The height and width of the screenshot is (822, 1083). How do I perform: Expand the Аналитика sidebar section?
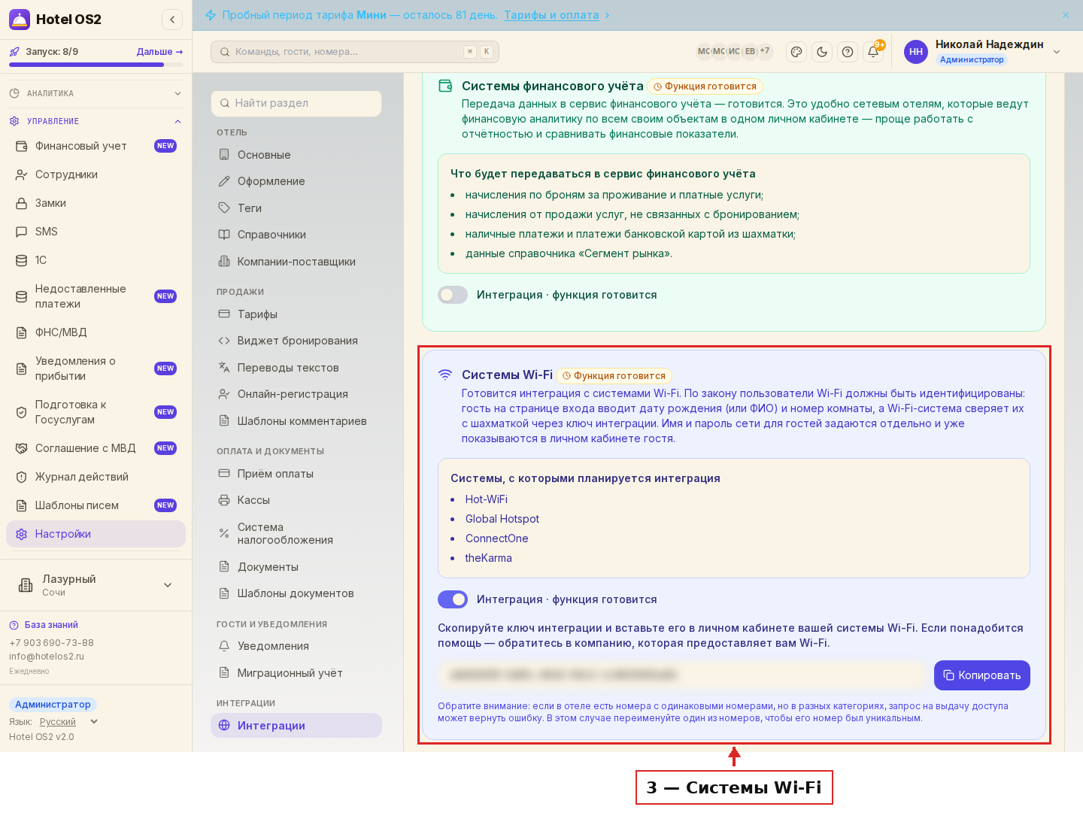96,93
